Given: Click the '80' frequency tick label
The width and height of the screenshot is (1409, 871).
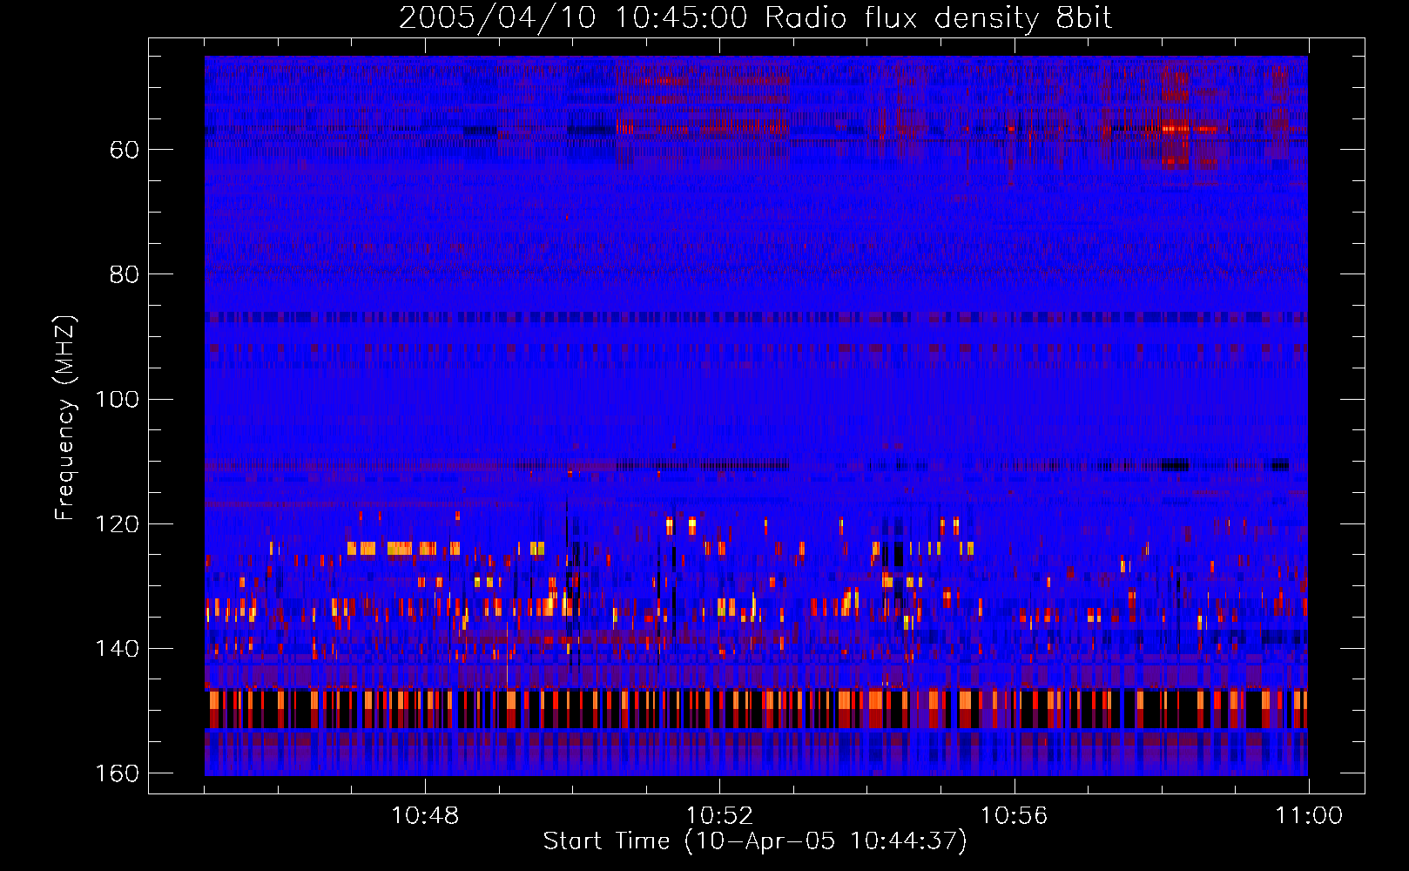Looking at the screenshot, I should (x=125, y=274).
